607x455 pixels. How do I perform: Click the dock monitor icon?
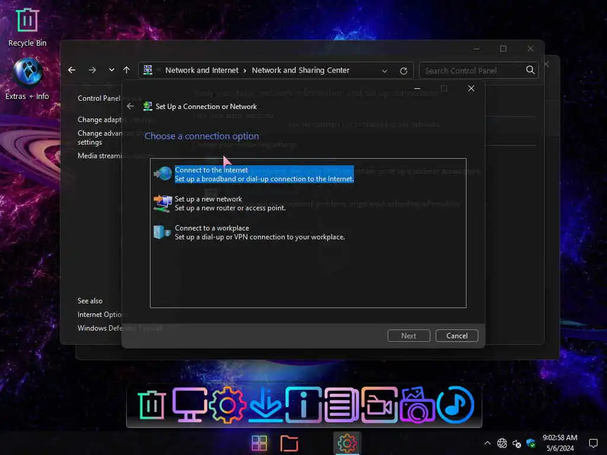pos(189,405)
